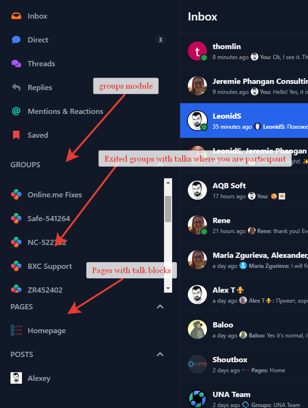The height and width of the screenshot is (408, 308).
Task: Select the purple Threads icon
Action: tap(16, 63)
